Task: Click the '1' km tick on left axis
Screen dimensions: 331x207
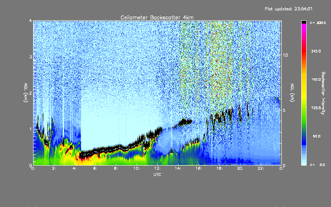Action: pyautogui.click(x=31, y=129)
